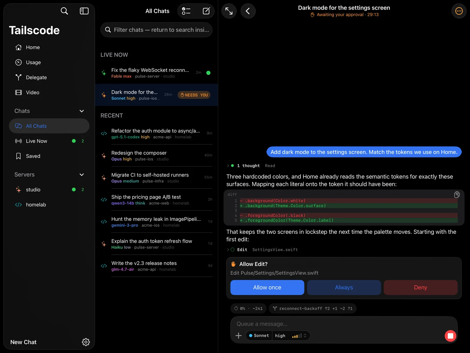
Task: Stop the running session button
Action: click(450, 336)
